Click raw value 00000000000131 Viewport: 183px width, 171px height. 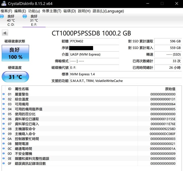point(163,99)
